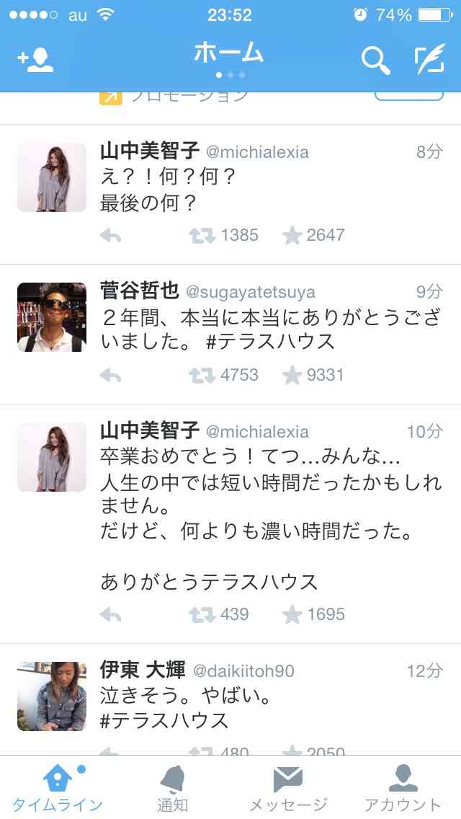This screenshot has height=819, width=461.
Task: Go to the アカウント tab
Action: coord(403,789)
